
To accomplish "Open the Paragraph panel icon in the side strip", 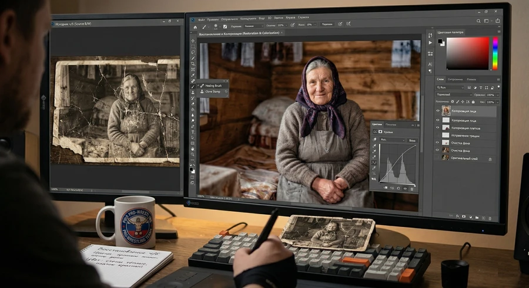I will pyautogui.click(x=430, y=71).
